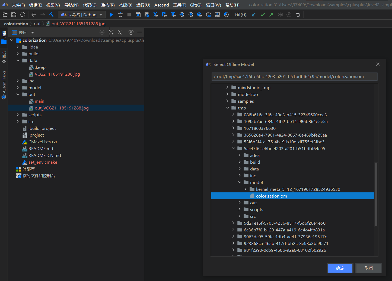Collapse the tmp folder in dialog
The width and height of the screenshot is (392, 281).
(227, 108)
